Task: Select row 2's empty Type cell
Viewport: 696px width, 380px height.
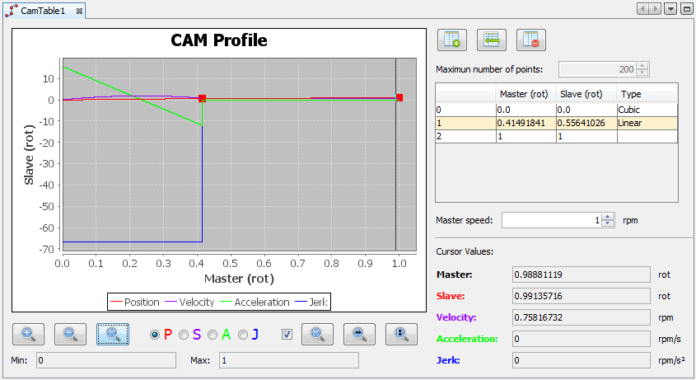Action: tap(647, 137)
